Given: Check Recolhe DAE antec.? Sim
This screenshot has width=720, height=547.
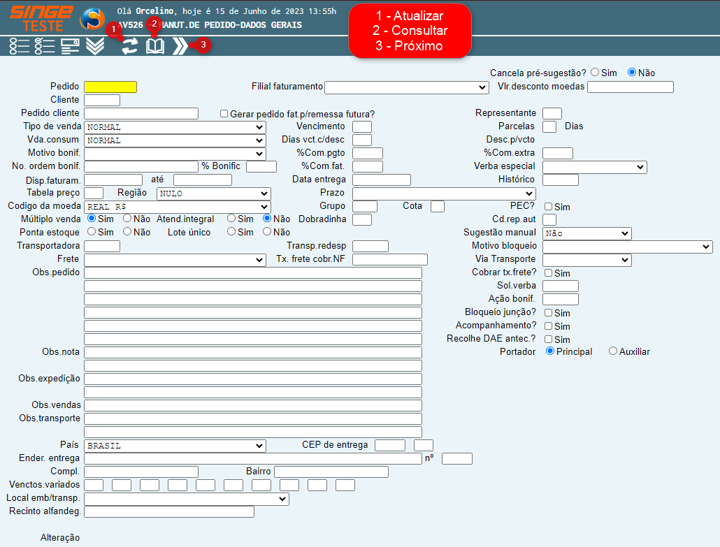Looking at the screenshot, I should pyautogui.click(x=548, y=339).
